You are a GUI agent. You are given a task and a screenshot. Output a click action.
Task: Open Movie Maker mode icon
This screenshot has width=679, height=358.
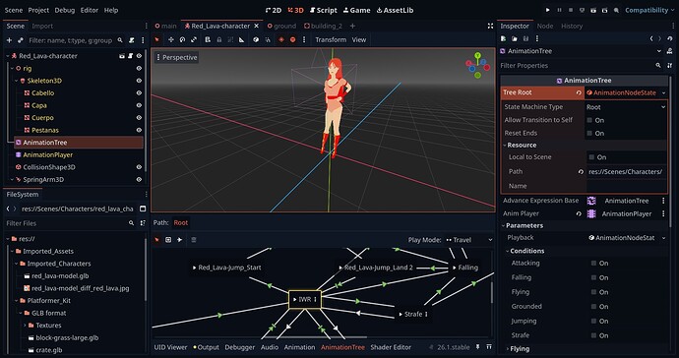[616, 10]
